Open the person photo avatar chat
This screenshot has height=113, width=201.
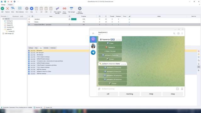[93, 46]
